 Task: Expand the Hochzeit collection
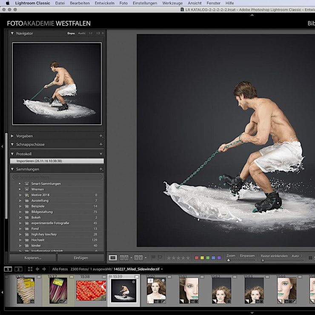point(20,240)
